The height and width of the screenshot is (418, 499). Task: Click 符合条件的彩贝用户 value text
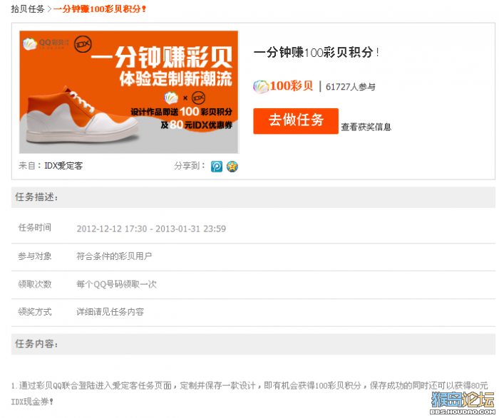114,256
